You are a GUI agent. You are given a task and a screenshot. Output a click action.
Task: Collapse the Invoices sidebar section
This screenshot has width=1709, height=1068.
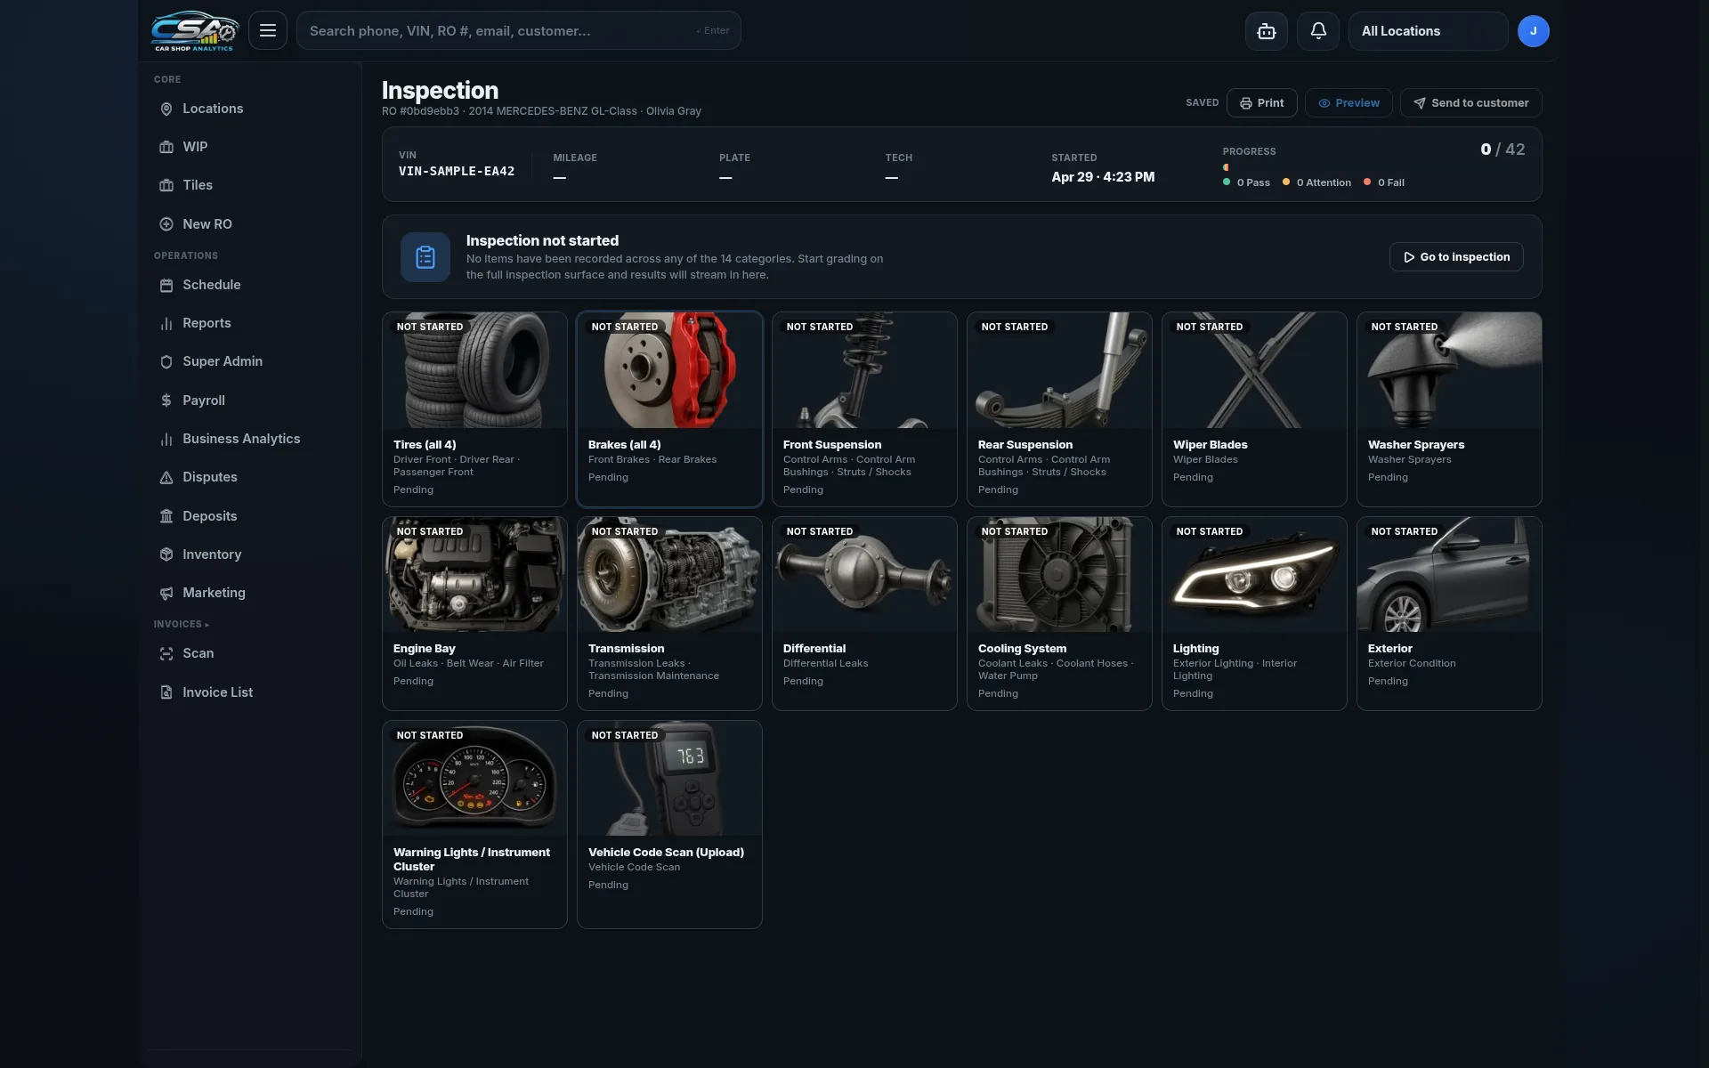tap(182, 624)
